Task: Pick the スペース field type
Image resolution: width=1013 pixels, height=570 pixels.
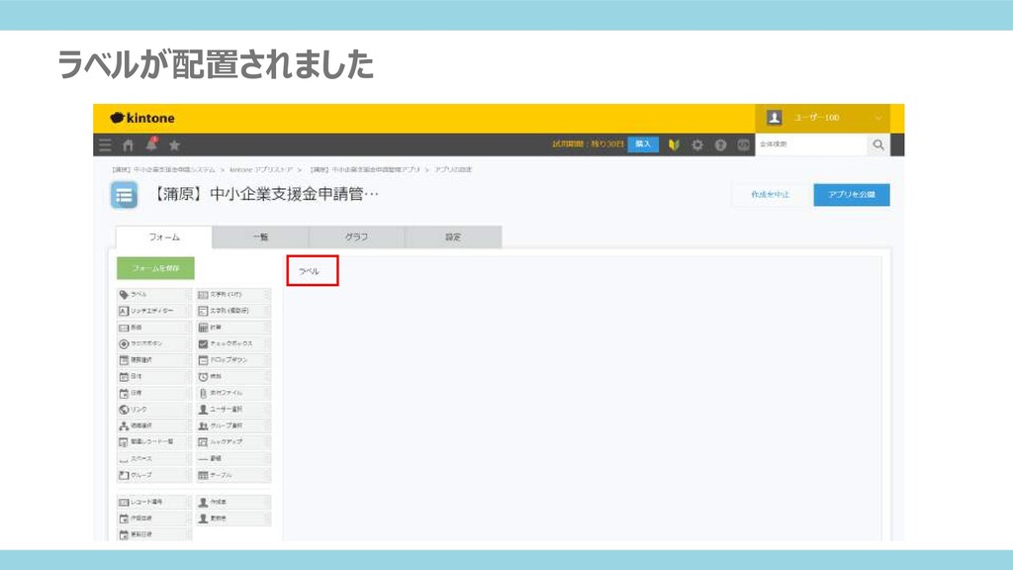Action: (x=153, y=459)
